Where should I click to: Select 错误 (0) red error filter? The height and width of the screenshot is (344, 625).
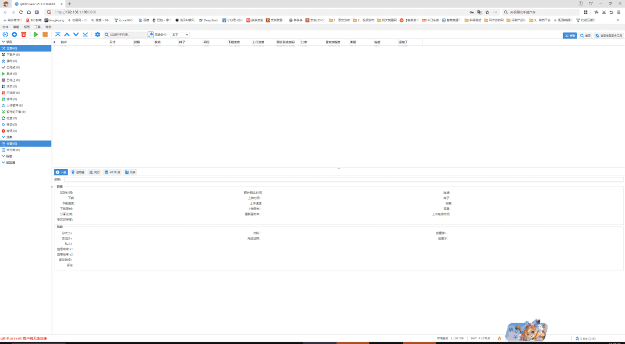(25, 131)
